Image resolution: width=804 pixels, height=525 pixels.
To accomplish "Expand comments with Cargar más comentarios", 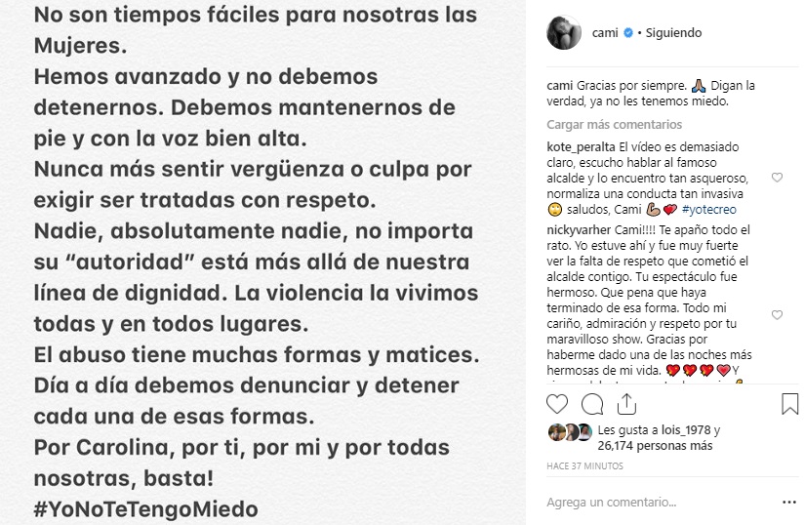I will 614,125.
